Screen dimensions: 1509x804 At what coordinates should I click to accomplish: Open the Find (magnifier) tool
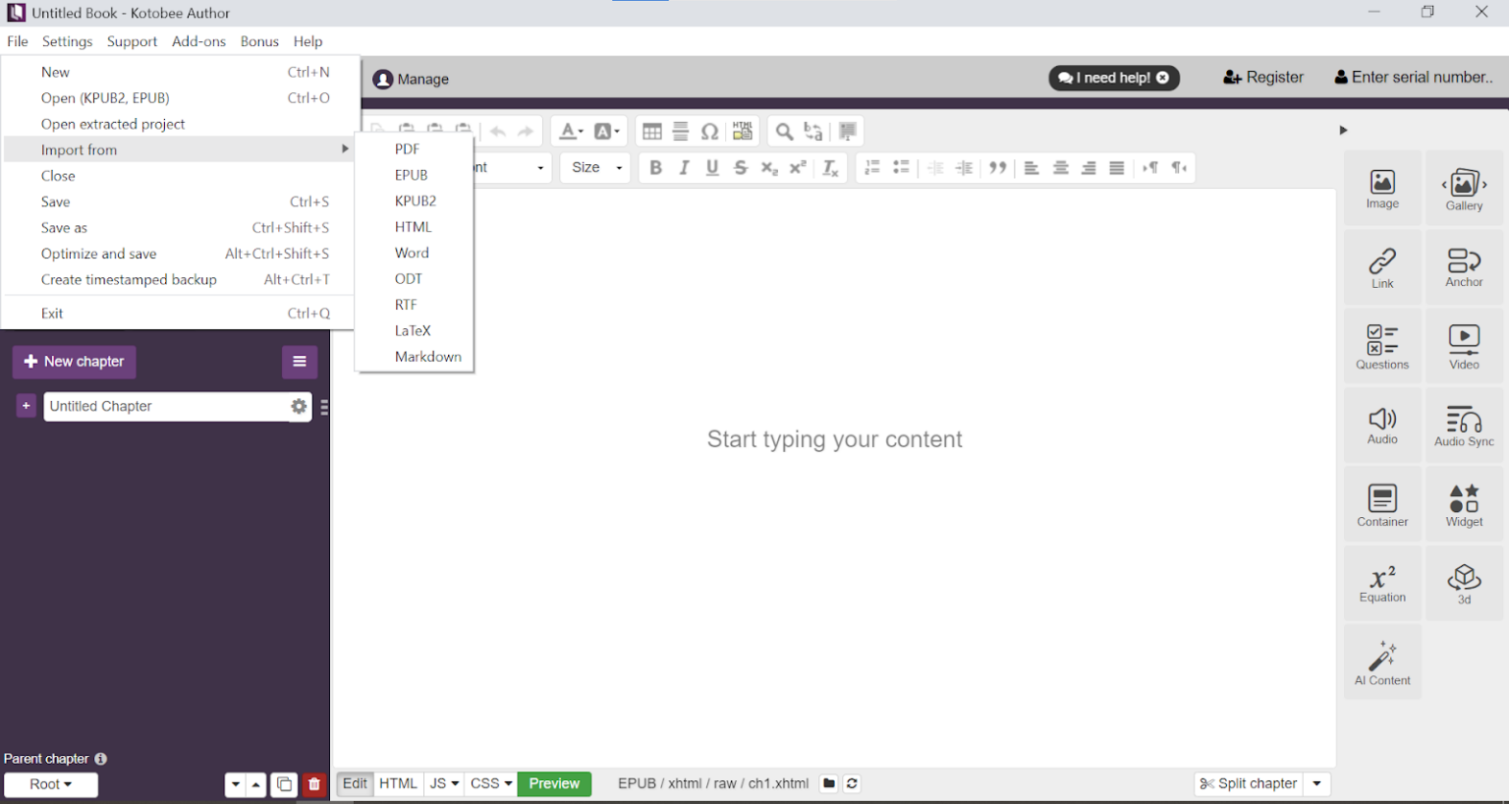pyautogui.click(x=784, y=132)
